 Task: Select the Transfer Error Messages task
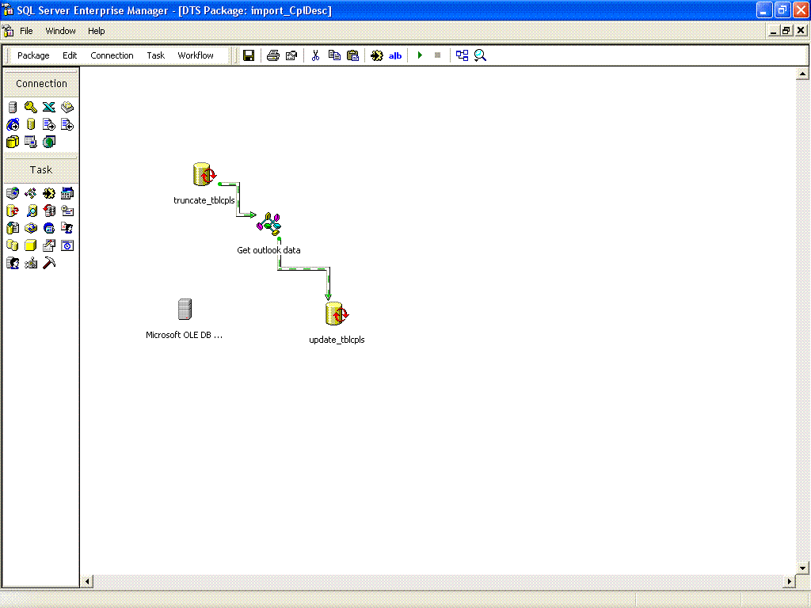tap(67, 228)
